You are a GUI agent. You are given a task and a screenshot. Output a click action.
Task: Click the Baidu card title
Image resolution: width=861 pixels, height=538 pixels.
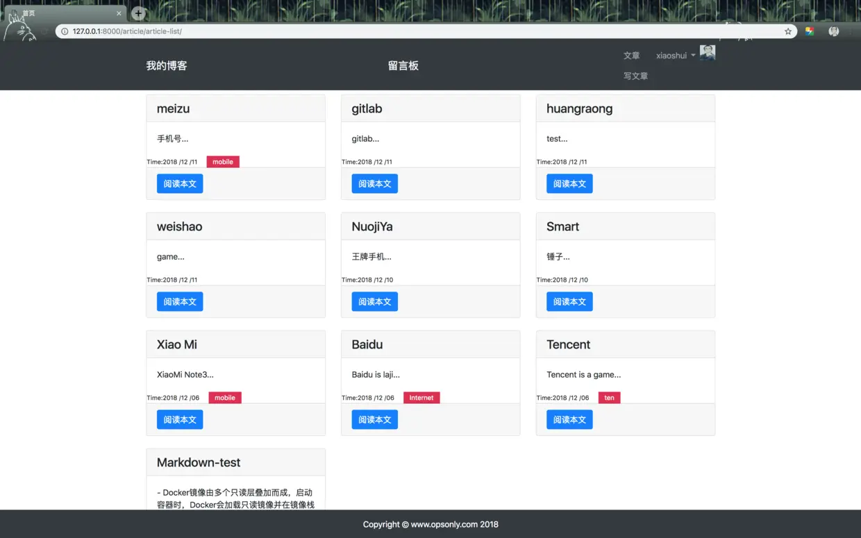(367, 344)
